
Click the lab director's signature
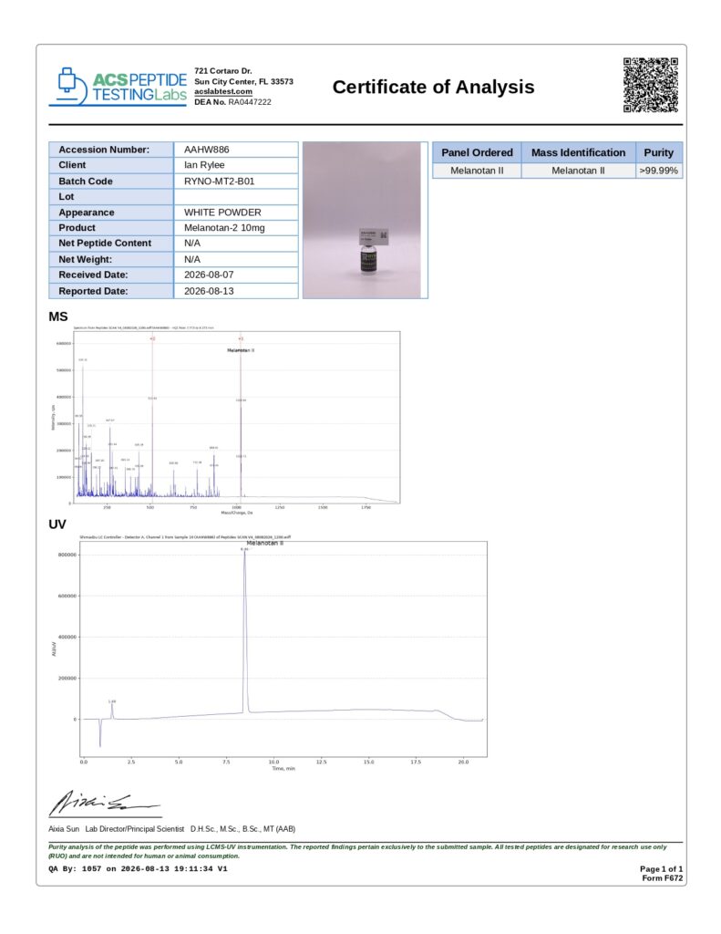click(104, 803)
